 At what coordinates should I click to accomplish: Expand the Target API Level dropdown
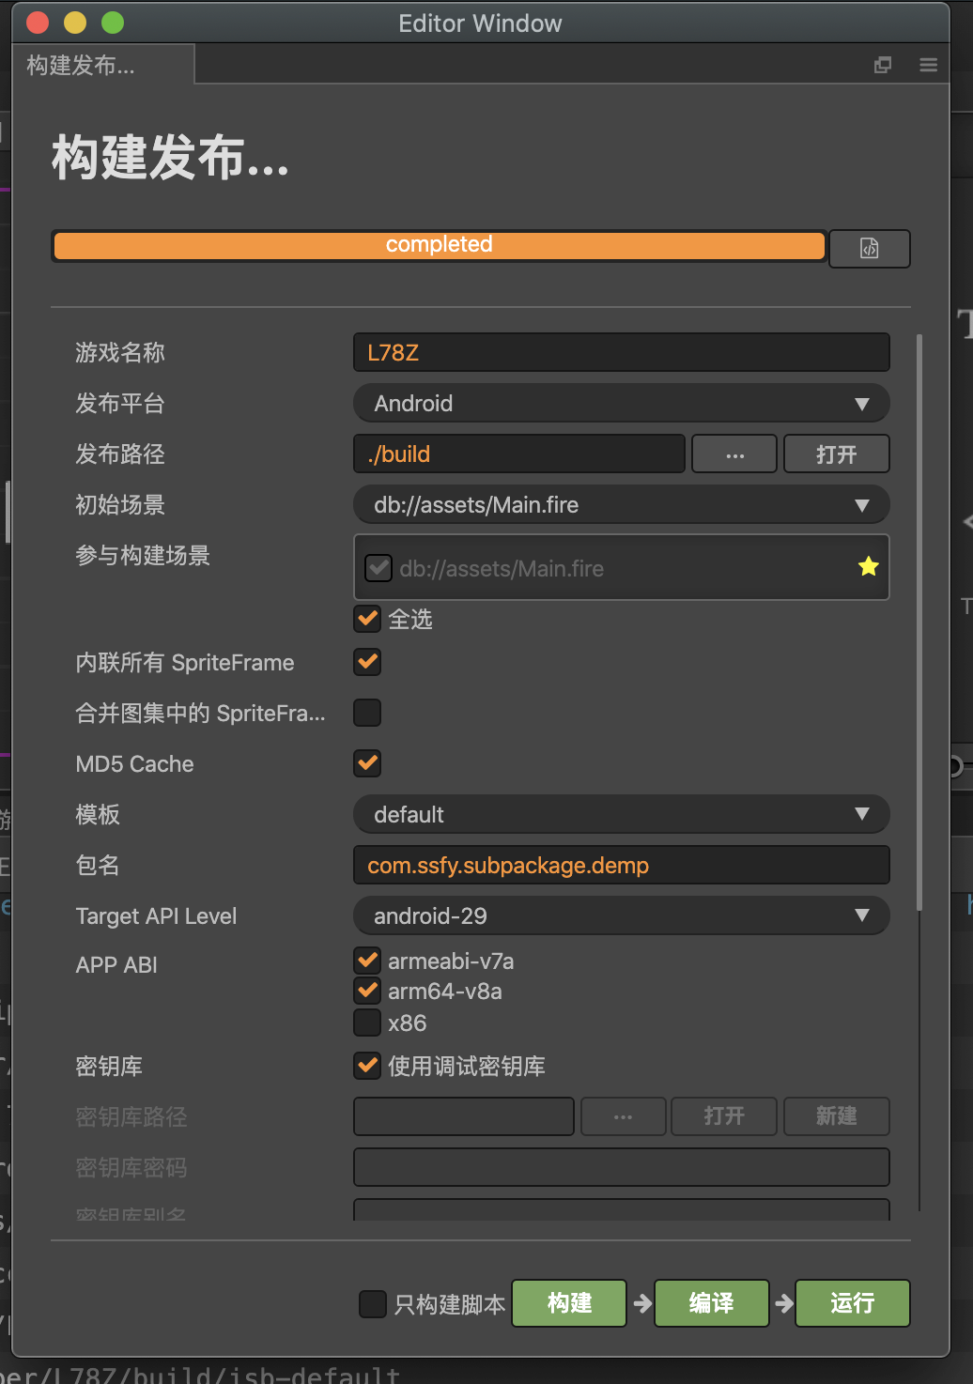click(621, 916)
